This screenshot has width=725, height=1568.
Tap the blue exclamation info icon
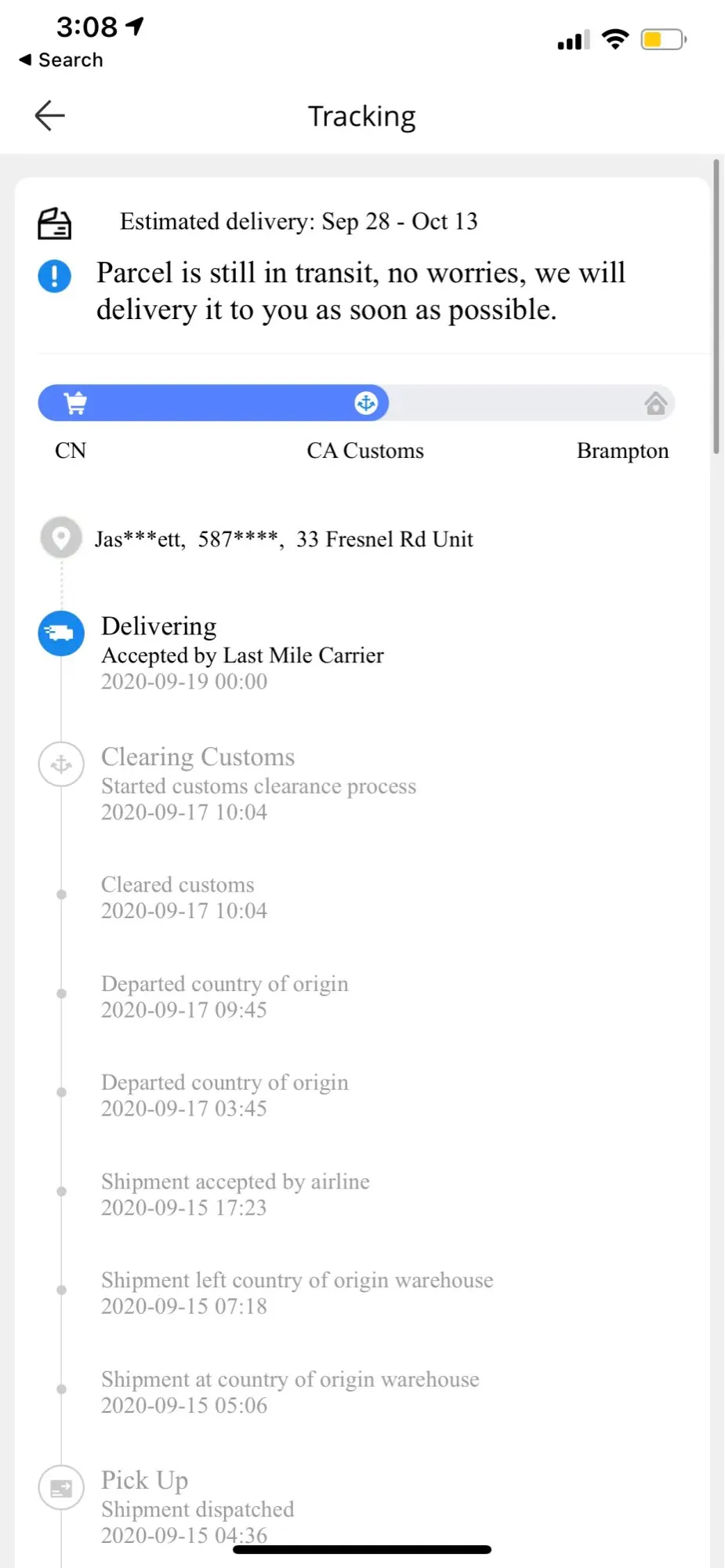tap(55, 276)
